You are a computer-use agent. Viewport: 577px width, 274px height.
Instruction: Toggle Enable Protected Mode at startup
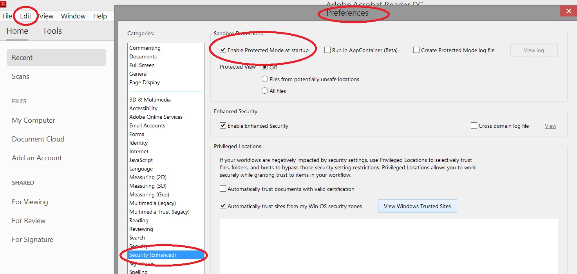pos(223,50)
